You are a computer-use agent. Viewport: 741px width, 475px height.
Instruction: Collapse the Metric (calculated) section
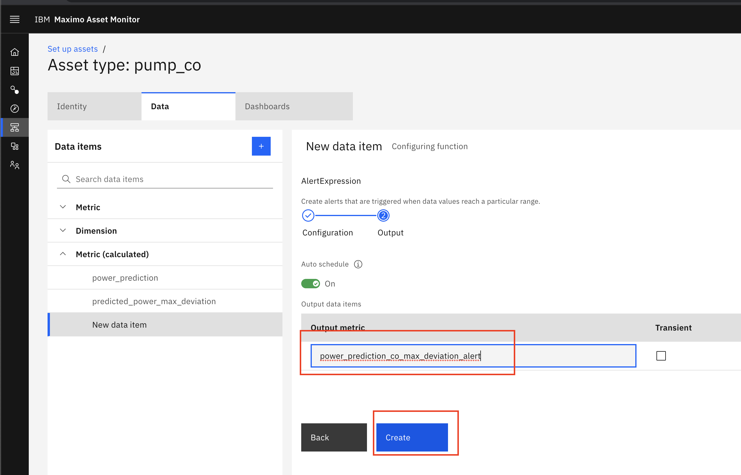[165, 254]
